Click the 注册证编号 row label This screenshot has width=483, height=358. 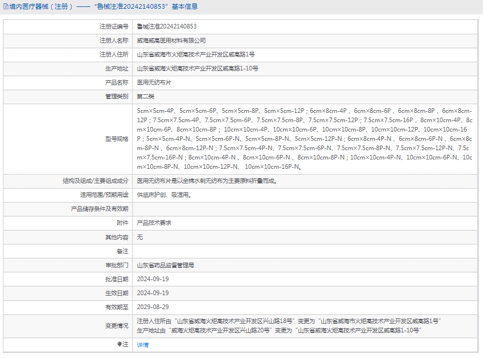click(114, 27)
